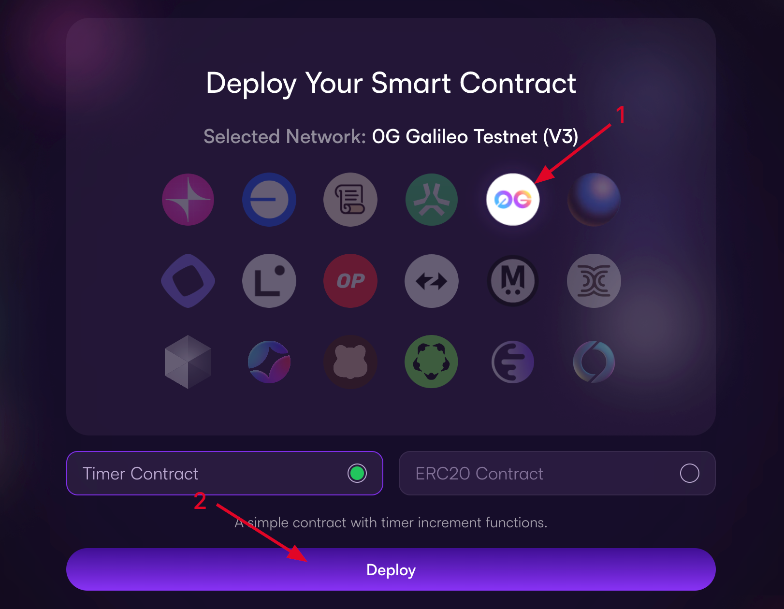Pick the purple striped E circle icon

coord(513,362)
